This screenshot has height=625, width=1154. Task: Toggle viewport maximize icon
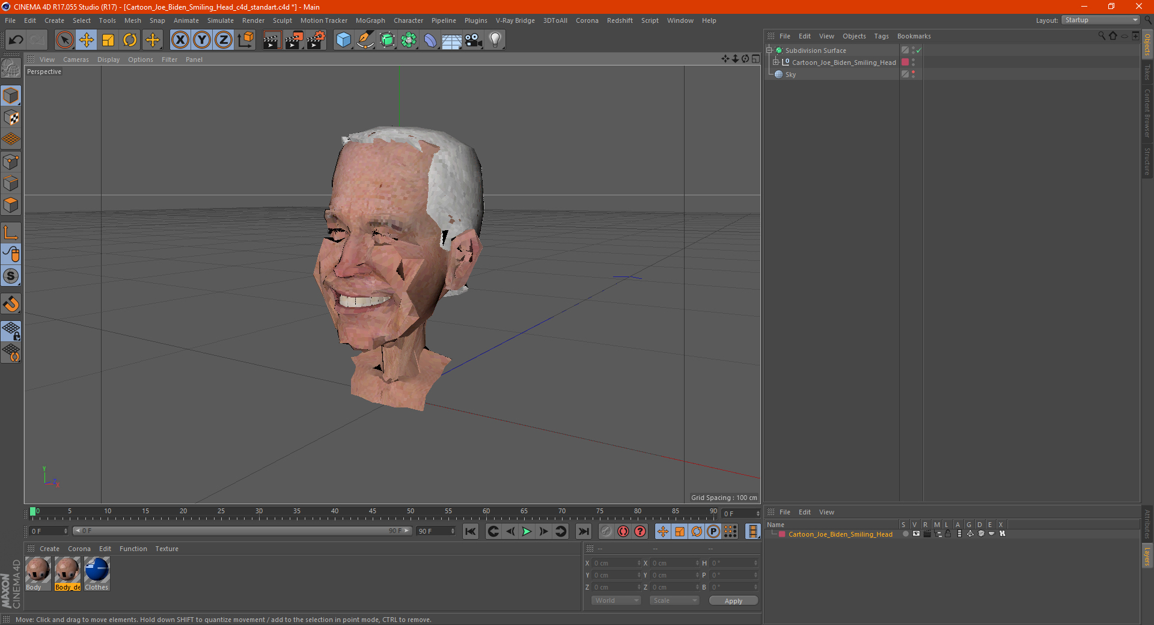pos(756,59)
